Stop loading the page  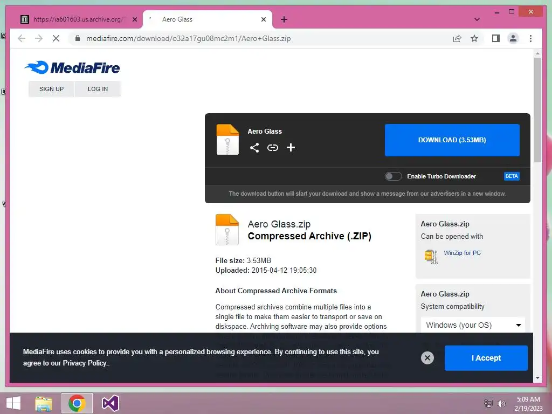click(x=56, y=38)
